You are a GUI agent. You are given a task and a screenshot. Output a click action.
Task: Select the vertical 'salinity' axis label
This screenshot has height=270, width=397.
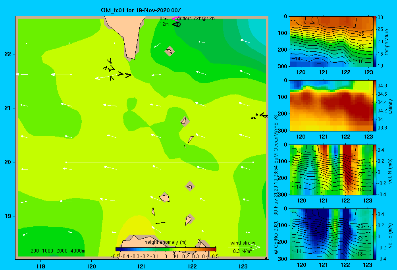[x=391, y=106]
